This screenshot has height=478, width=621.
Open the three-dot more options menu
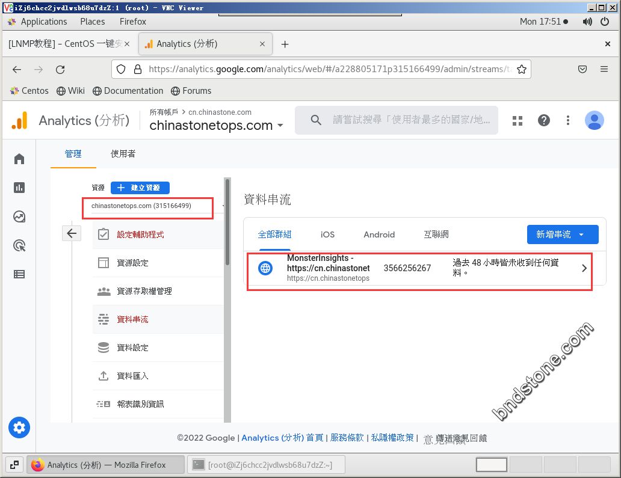pos(568,120)
